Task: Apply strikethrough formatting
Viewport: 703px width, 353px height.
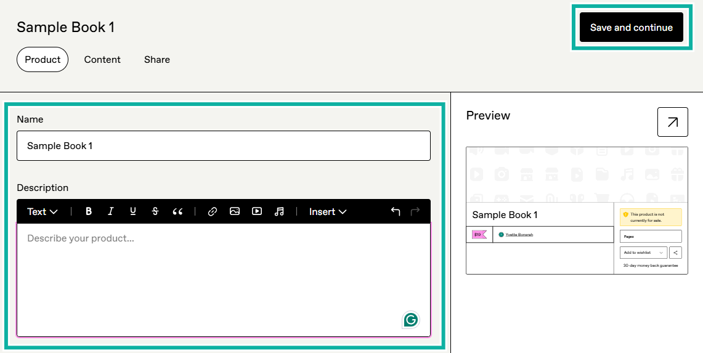Action: point(155,211)
